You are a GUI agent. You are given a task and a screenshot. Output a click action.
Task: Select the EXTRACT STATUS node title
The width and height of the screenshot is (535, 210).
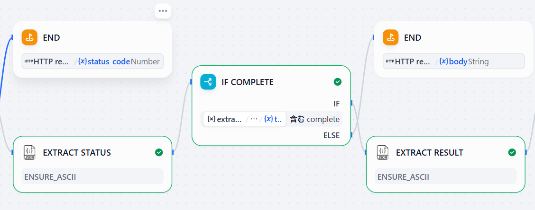point(77,152)
